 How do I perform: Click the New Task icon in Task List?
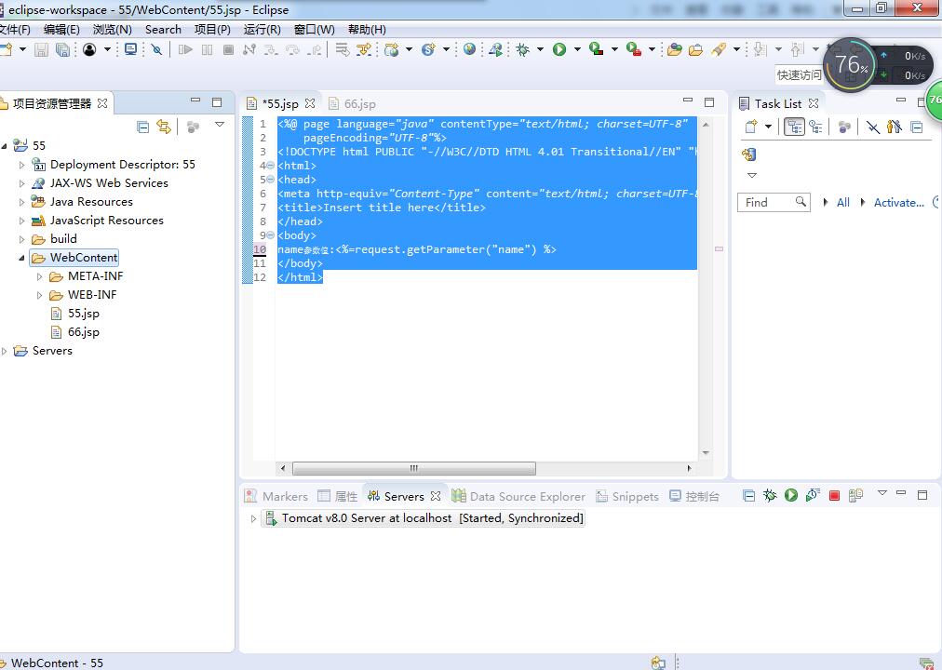(x=751, y=127)
